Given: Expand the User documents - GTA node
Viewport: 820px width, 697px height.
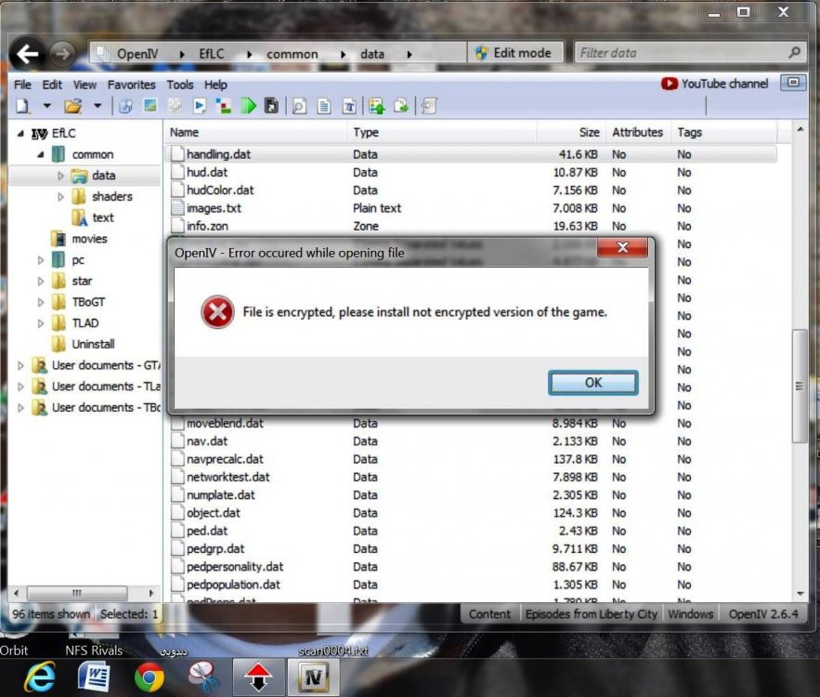Looking at the screenshot, I should (x=21, y=366).
